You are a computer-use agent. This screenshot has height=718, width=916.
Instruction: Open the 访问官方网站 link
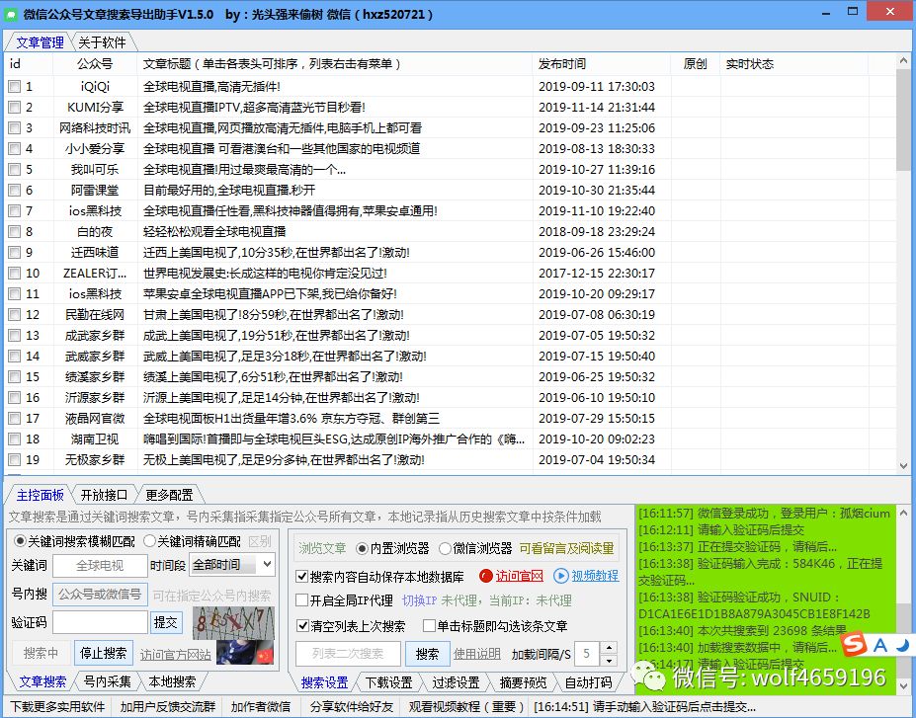(x=175, y=655)
